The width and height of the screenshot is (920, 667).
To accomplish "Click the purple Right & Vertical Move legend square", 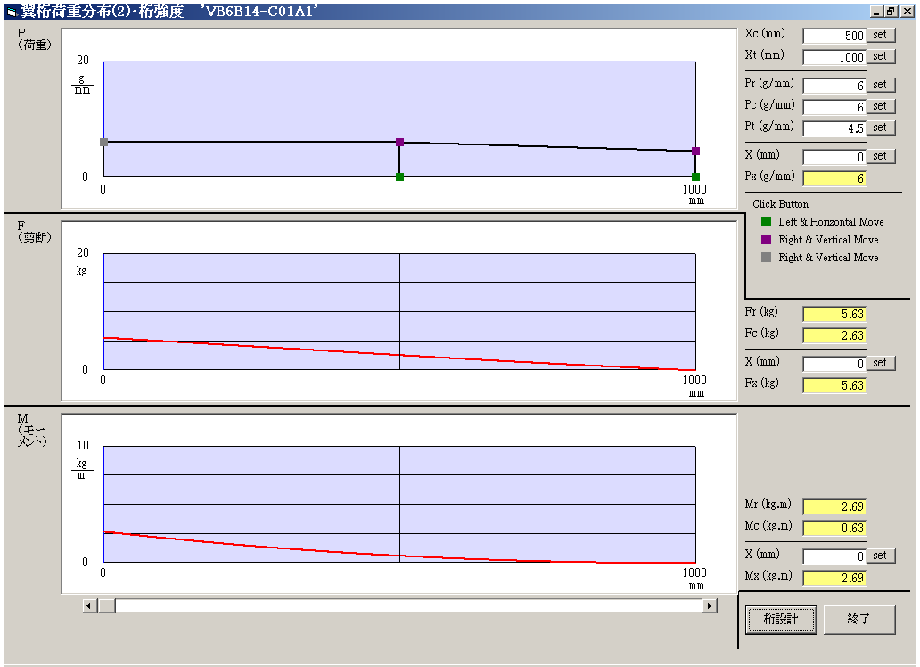I will pos(766,240).
